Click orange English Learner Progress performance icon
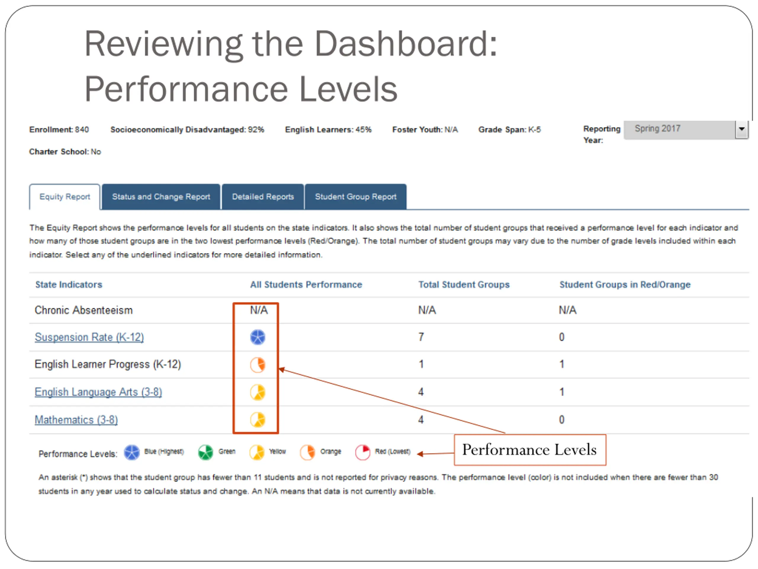 (258, 365)
